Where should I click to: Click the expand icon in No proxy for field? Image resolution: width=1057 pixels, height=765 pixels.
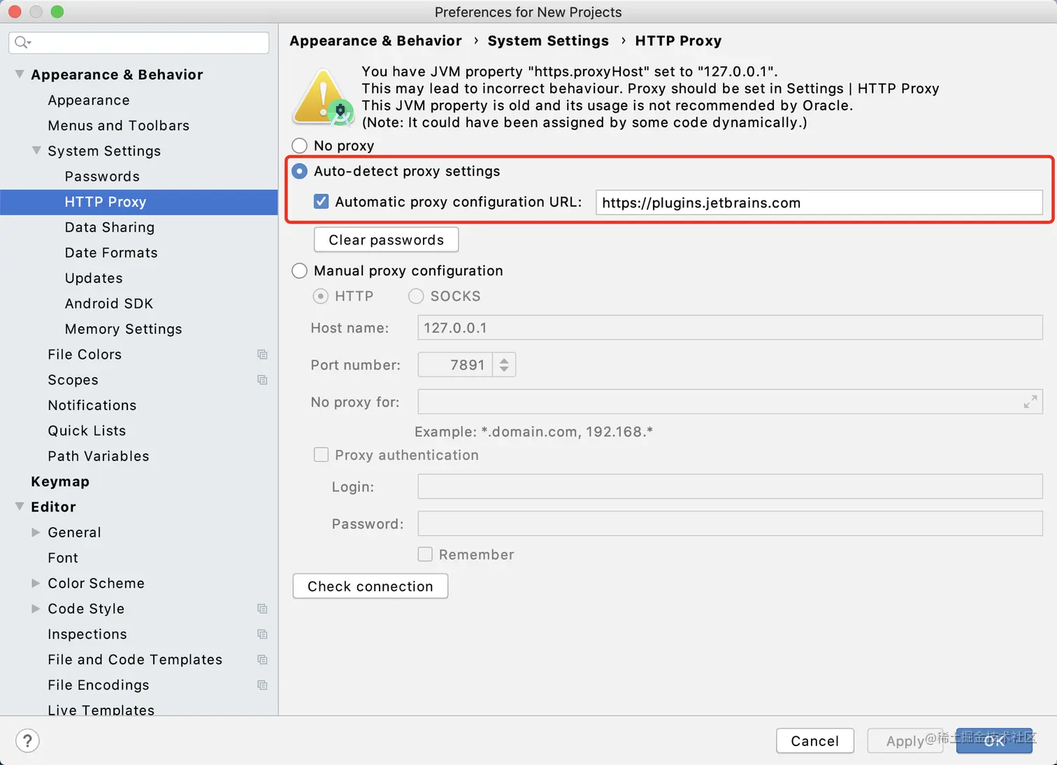1030,402
